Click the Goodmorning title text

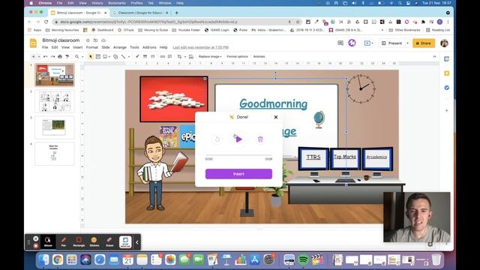point(273,103)
